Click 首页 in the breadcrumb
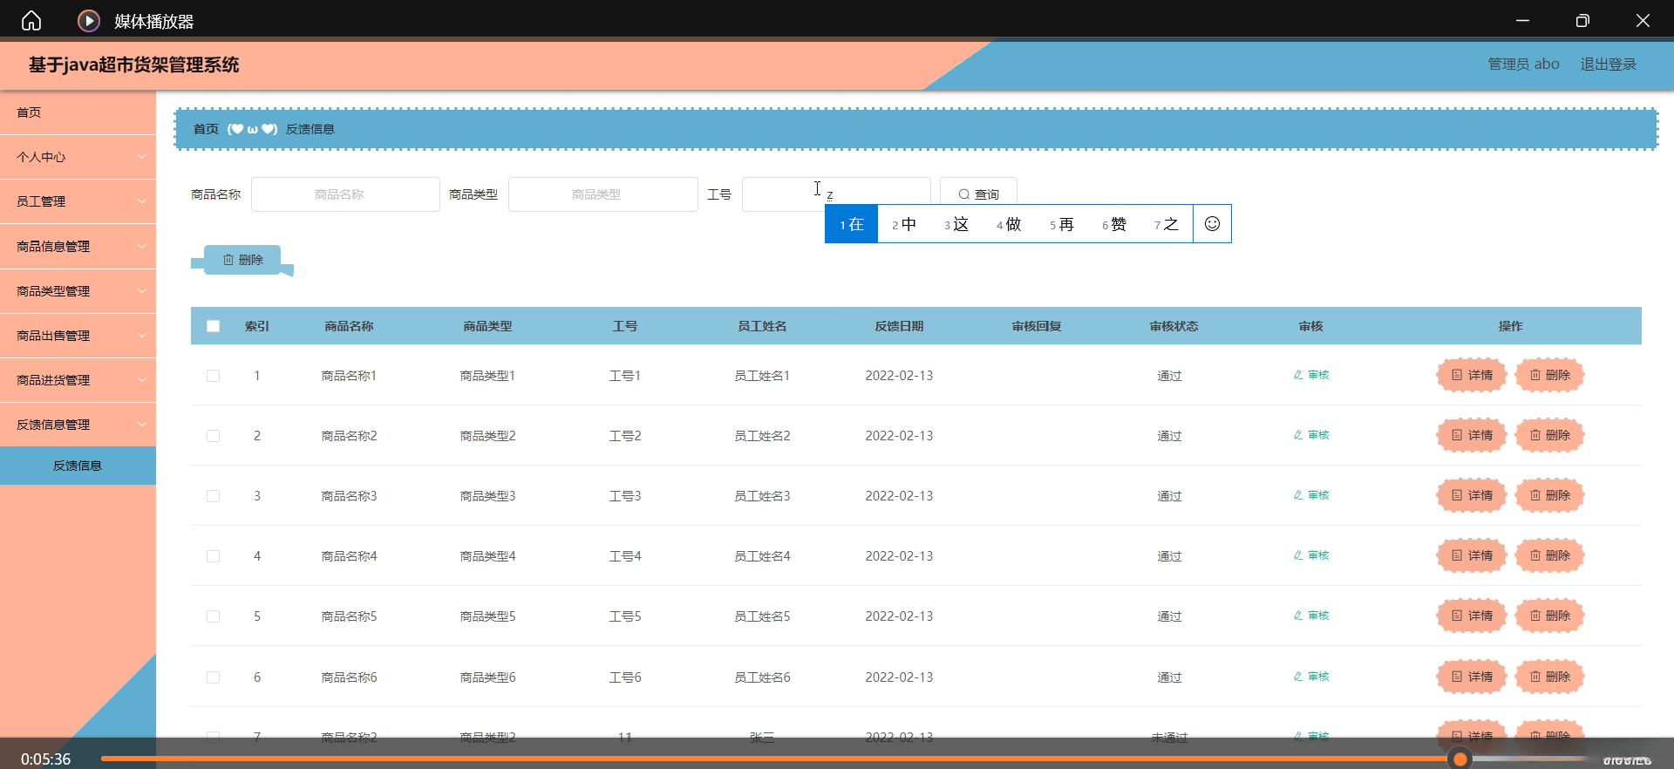Screen dimensions: 1674x769 click(206, 129)
